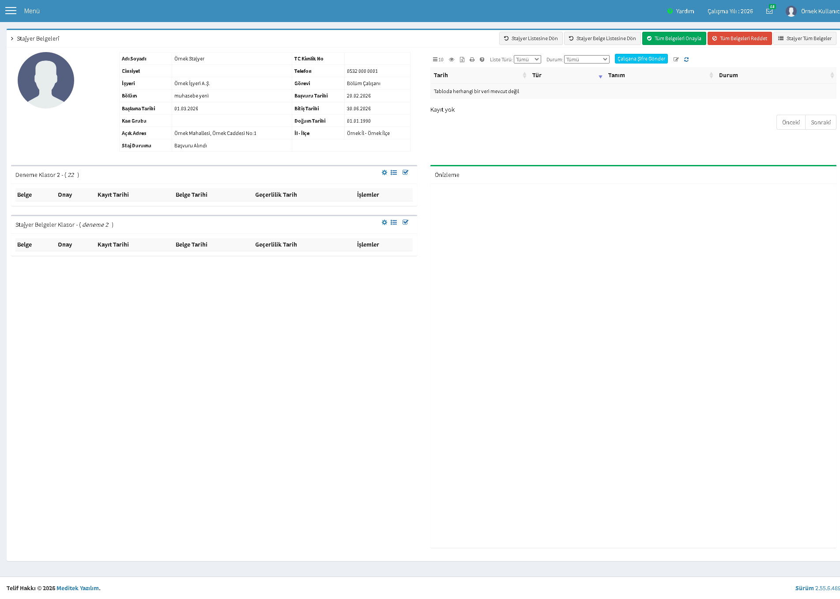Viewport: 840px width, 599px height.
Task: Click application date 20.02.2026
Action: click(359, 96)
